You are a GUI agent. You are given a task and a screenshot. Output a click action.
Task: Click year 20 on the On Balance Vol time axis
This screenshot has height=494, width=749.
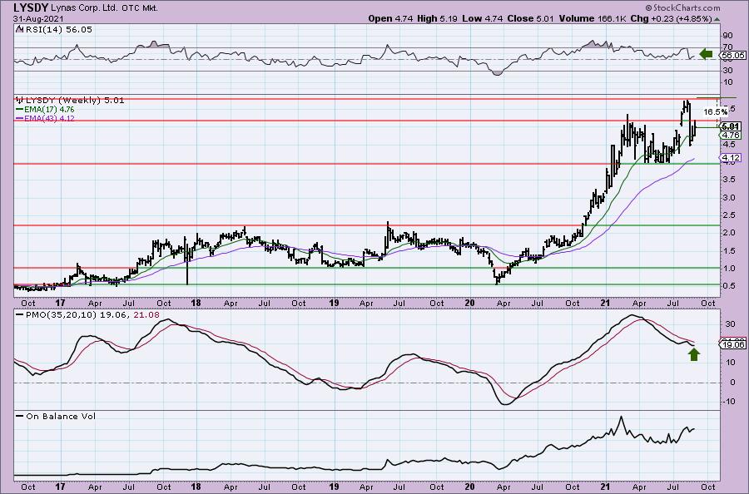(x=470, y=487)
